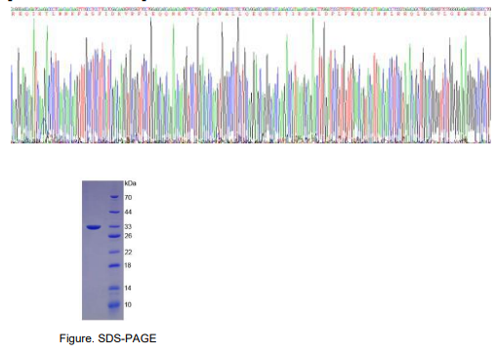Select the 'Figure. SDS-PAGE' caption text
Viewport: 495px width, 354px height.
(x=107, y=338)
